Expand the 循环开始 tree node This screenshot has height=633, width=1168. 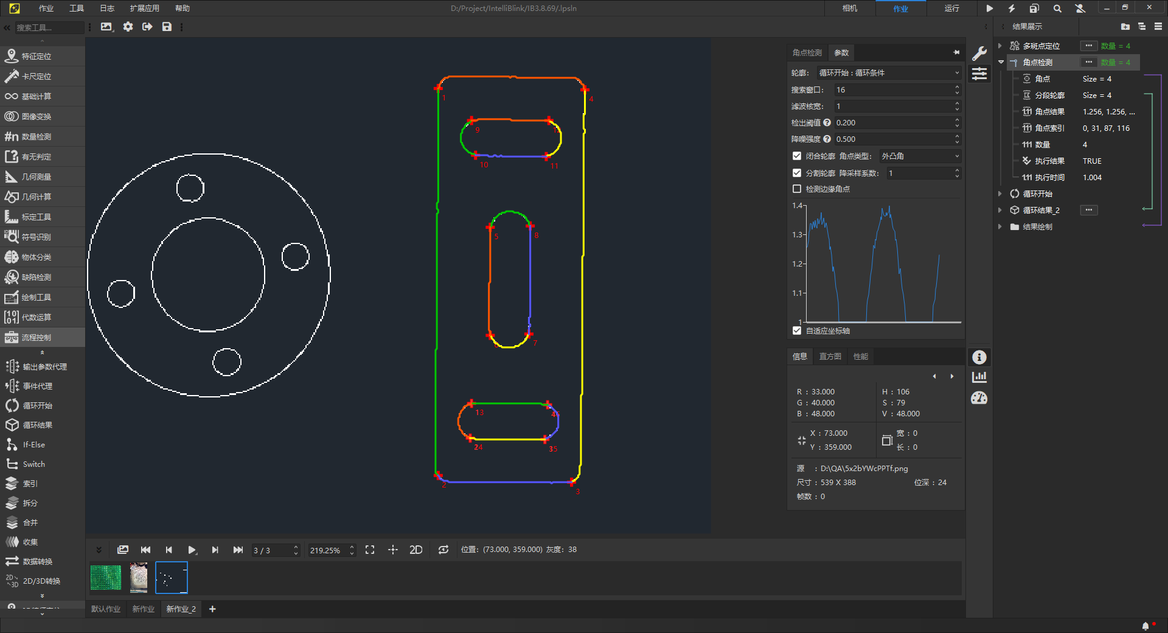(x=1000, y=194)
